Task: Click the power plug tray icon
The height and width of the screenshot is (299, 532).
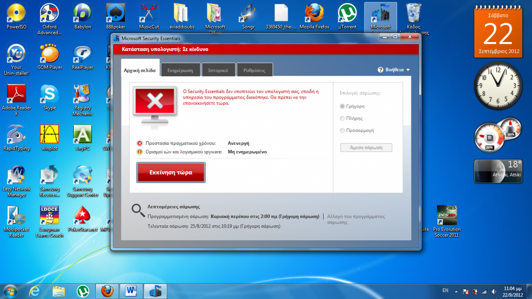Action: coord(475,291)
